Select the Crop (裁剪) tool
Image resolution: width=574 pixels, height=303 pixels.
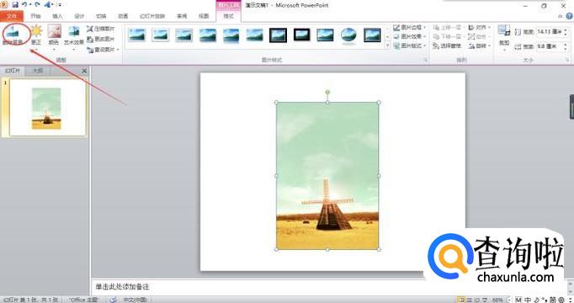504,35
